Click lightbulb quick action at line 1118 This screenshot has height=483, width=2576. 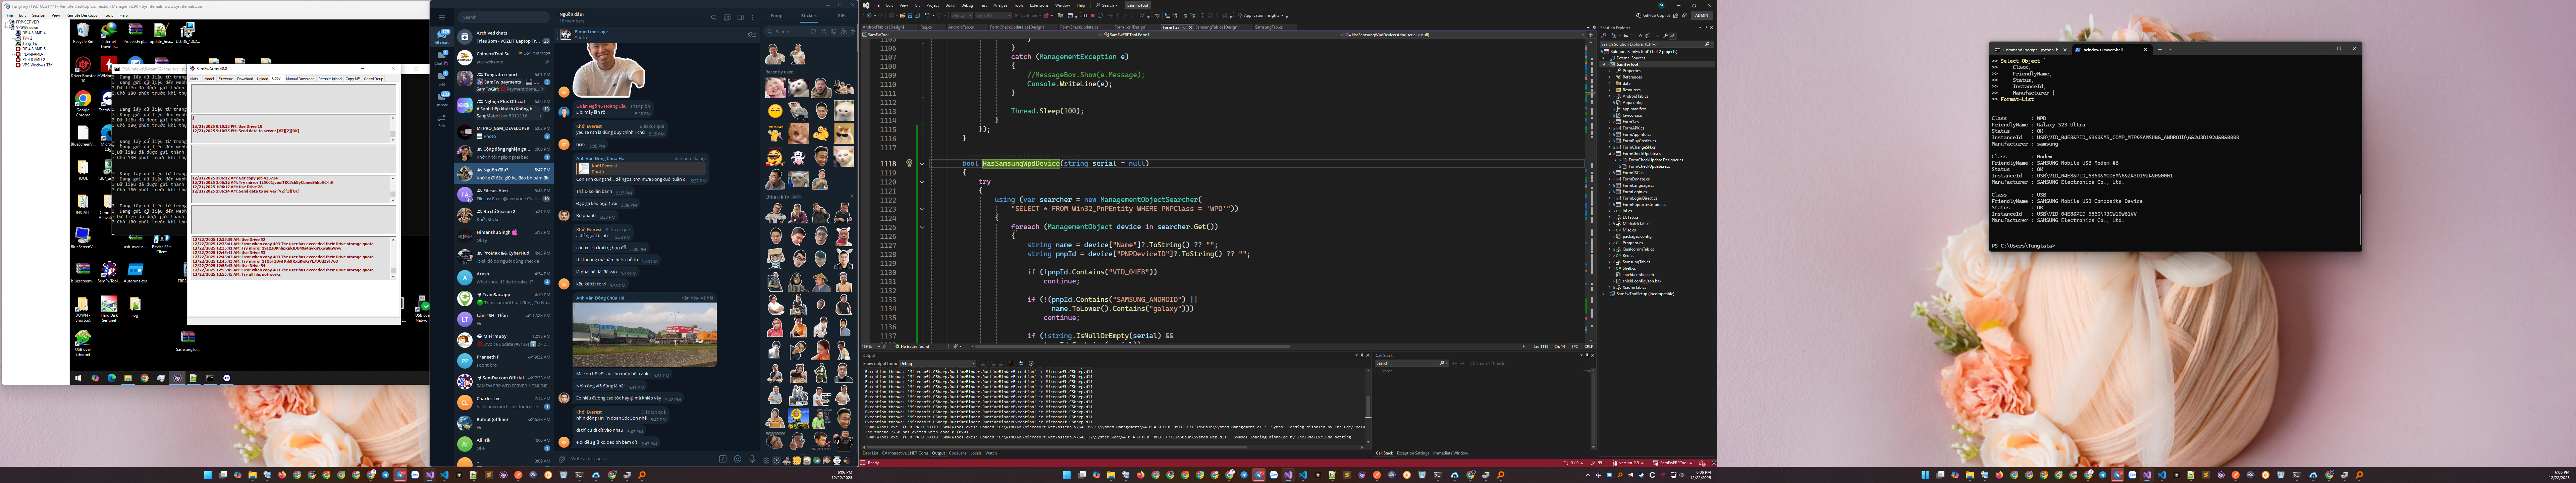[x=909, y=163]
